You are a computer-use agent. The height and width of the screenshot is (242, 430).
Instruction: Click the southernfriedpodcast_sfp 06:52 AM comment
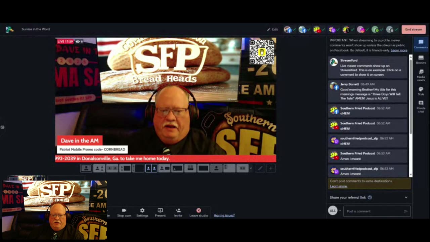coord(368,141)
